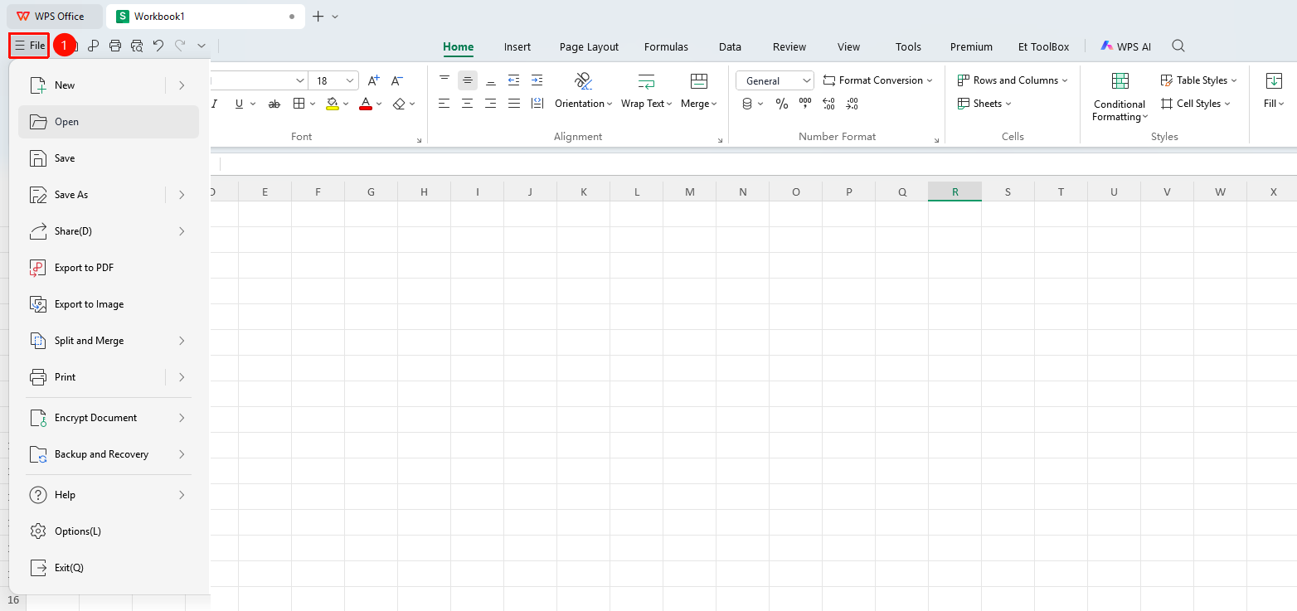Undo the last action
The height and width of the screenshot is (611, 1297).
tap(158, 46)
